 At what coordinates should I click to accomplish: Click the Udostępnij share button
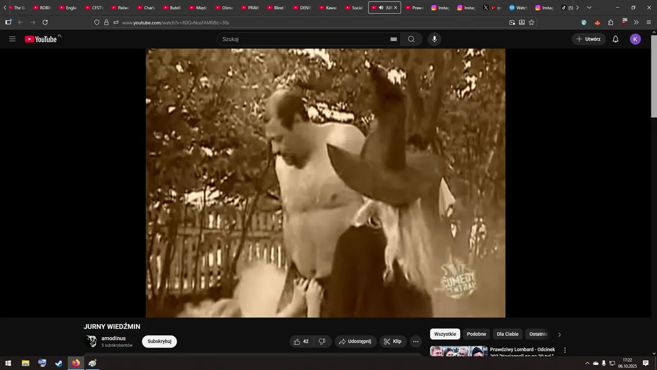(356, 341)
